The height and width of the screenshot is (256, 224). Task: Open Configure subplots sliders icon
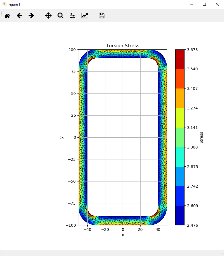[73, 16]
